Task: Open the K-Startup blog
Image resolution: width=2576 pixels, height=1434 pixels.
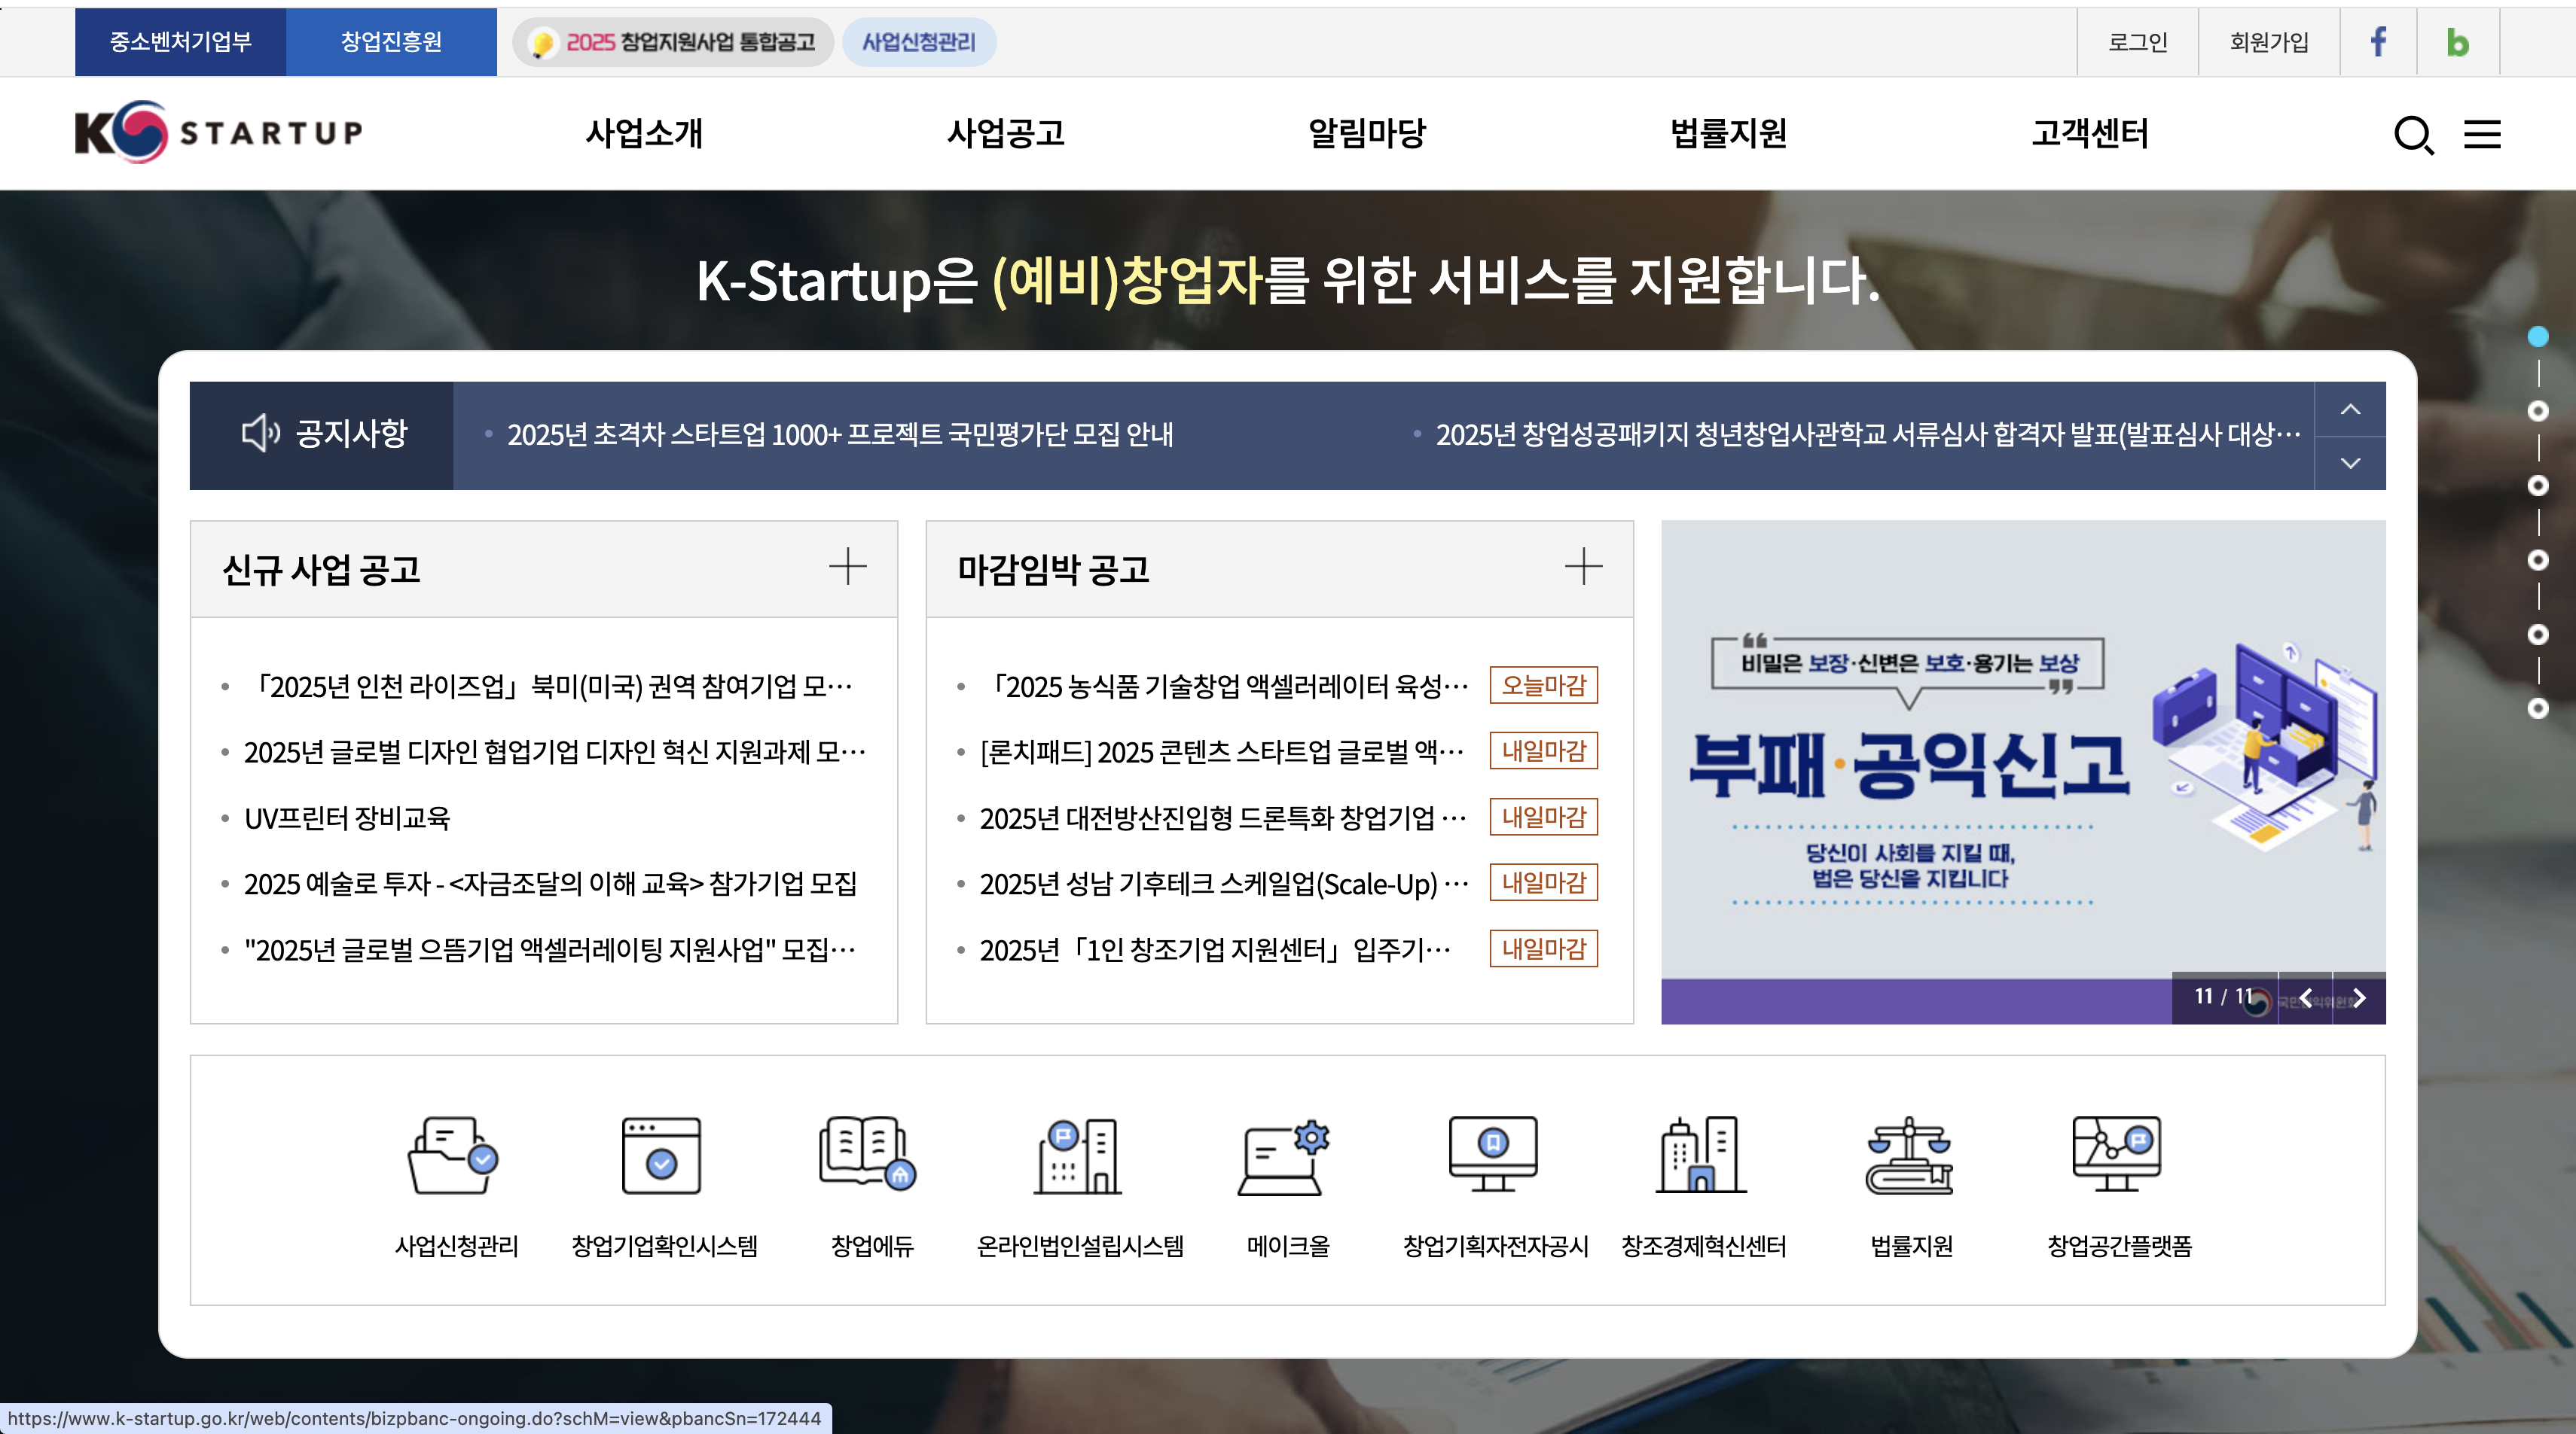Action: click(2458, 42)
